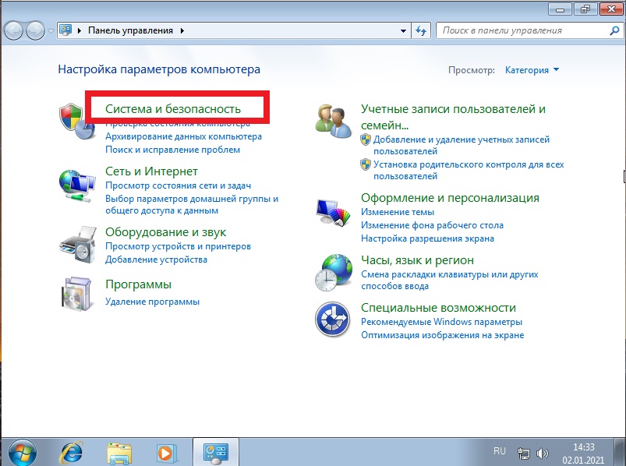626x466 pixels.
Task: Open the User Accounts people icon
Action: 334,121
